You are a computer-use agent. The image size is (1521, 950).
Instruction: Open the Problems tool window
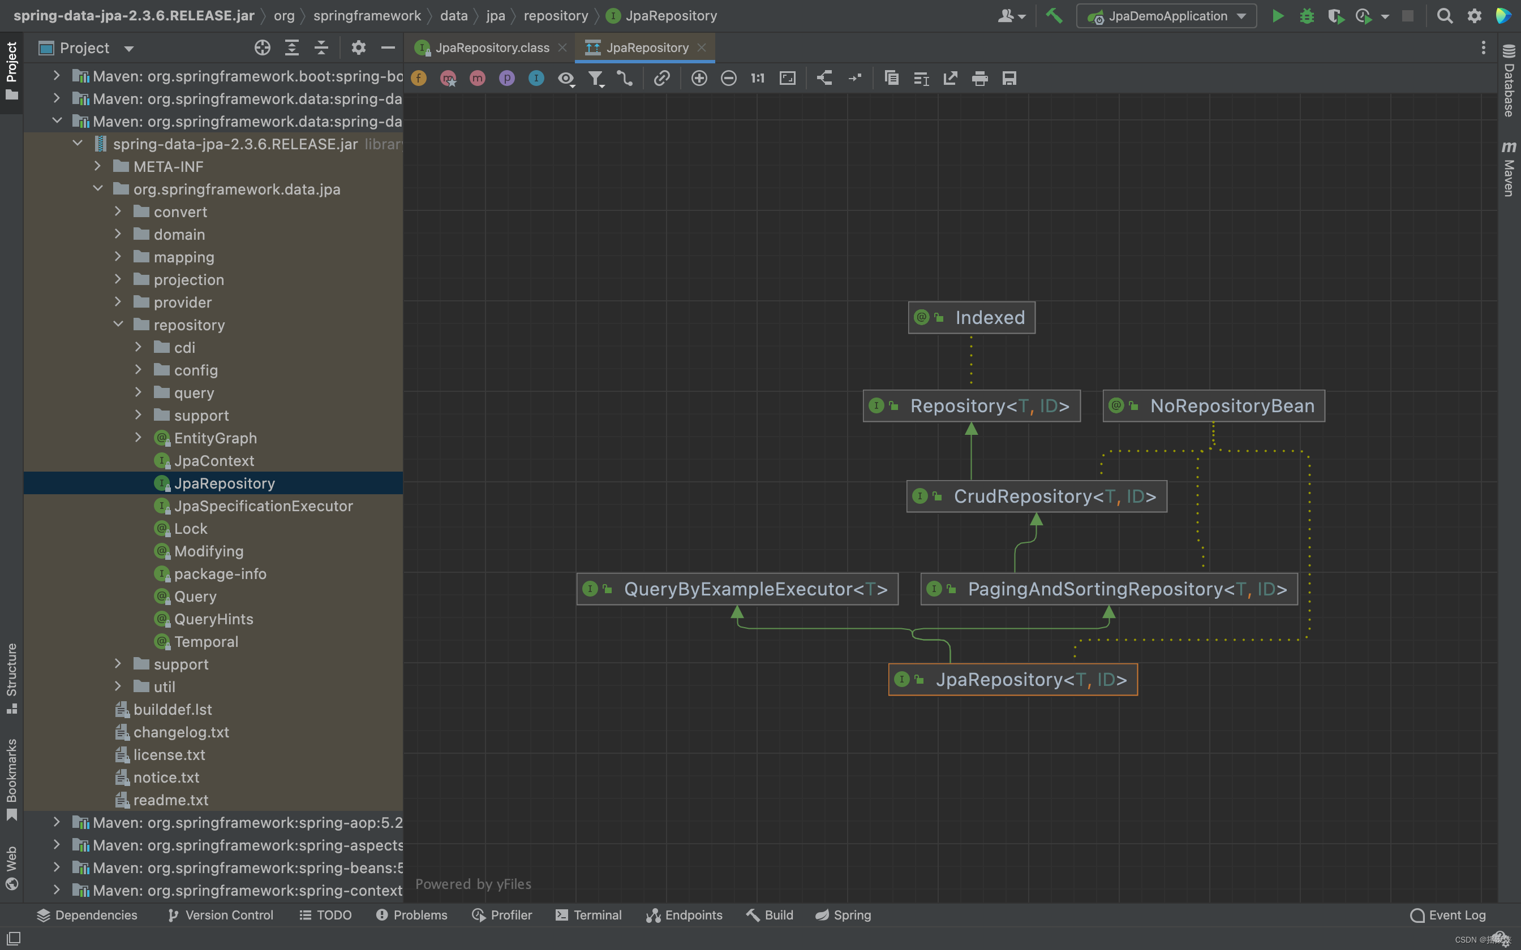(412, 915)
